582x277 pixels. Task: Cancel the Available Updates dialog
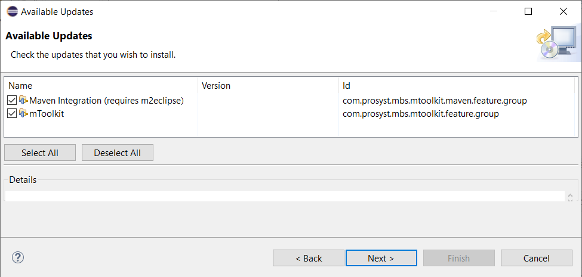pos(536,258)
